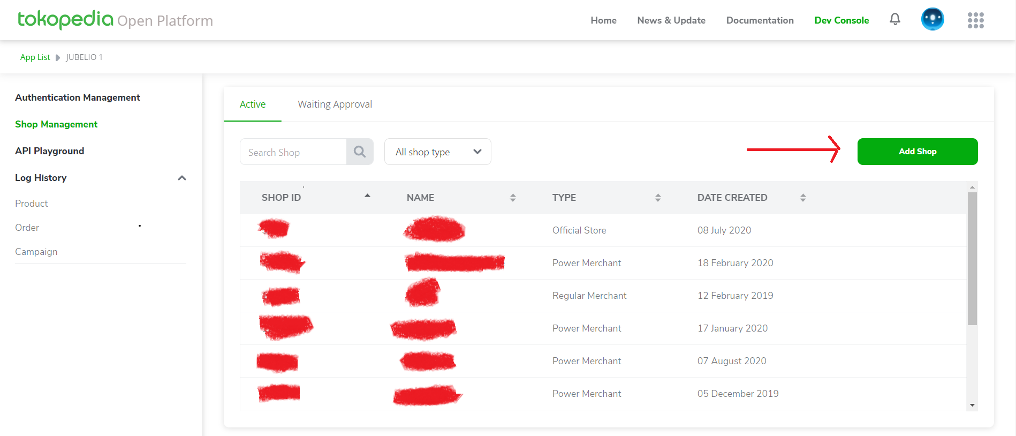Sort table by Type column arrows

tap(658, 198)
